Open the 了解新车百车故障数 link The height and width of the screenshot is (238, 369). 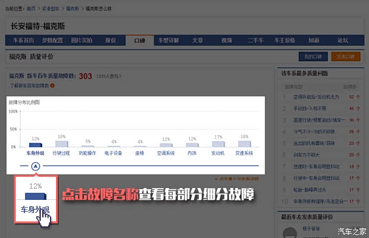point(29,86)
